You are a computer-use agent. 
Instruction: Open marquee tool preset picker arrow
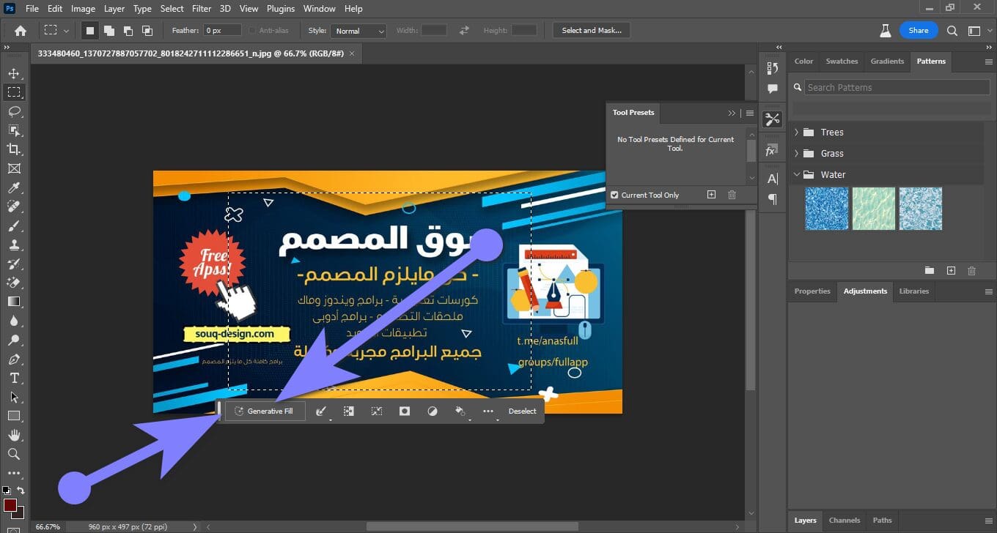pyautogui.click(x=66, y=31)
